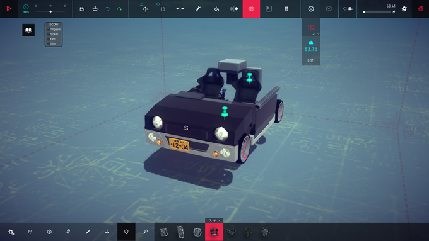Click the middle triangle marker above time slider
This screenshot has height=241, width=429.
tap(50, 6)
